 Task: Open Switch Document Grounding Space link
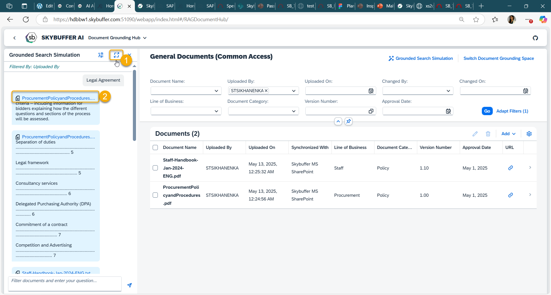coord(498,58)
